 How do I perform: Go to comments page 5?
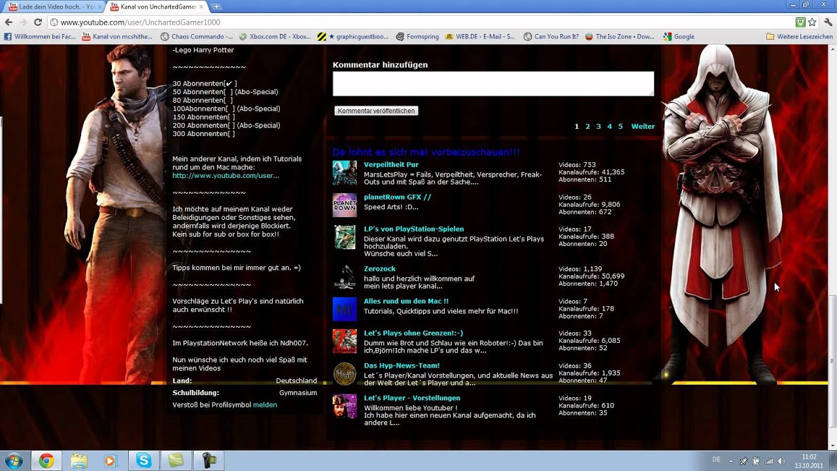621,126
